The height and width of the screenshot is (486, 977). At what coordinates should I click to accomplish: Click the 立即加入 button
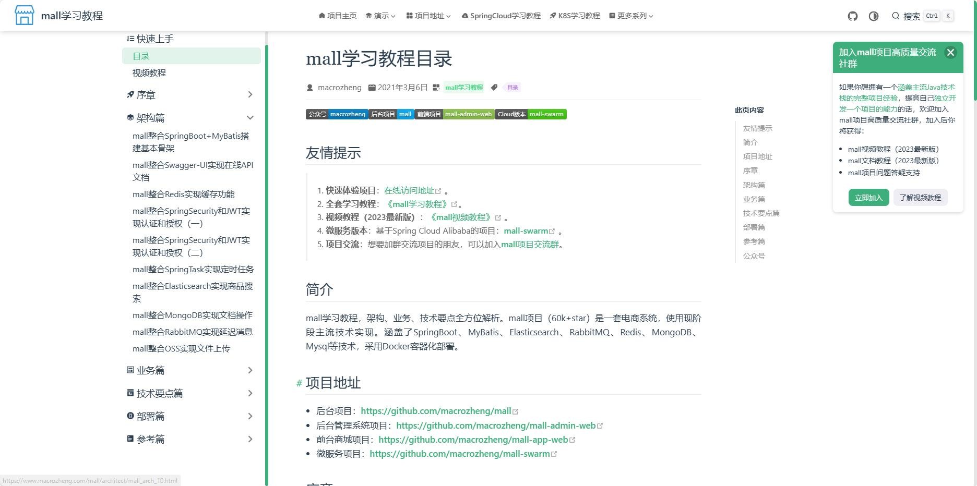click(x=868, y=198)
